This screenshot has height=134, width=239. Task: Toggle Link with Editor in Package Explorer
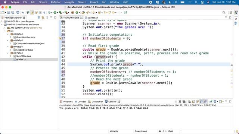43,17
